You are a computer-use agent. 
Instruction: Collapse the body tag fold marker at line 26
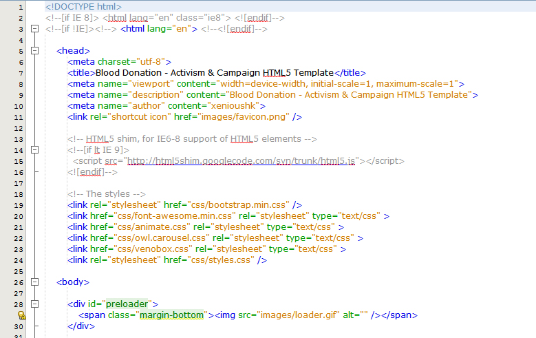(x=34, y=282)
